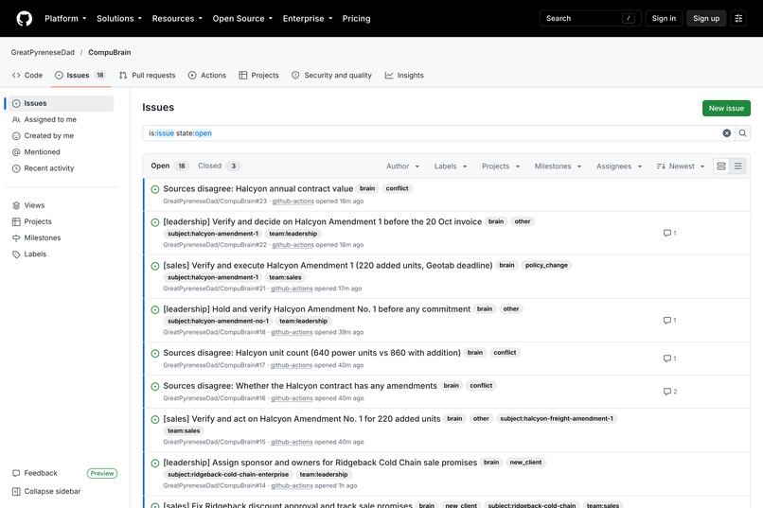Image resolution: width=763 pixels, height=508 pixels.
Task: Expand the Labels filter dropdown
Action: click(x=451, y=166)
